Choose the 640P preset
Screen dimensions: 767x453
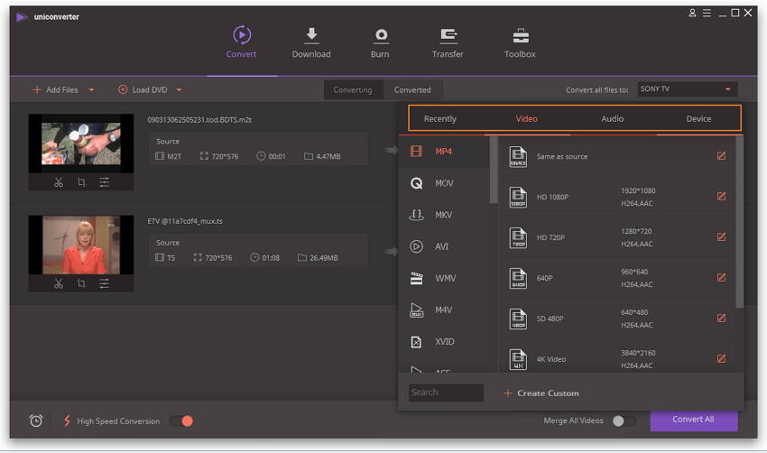[616, 278]
